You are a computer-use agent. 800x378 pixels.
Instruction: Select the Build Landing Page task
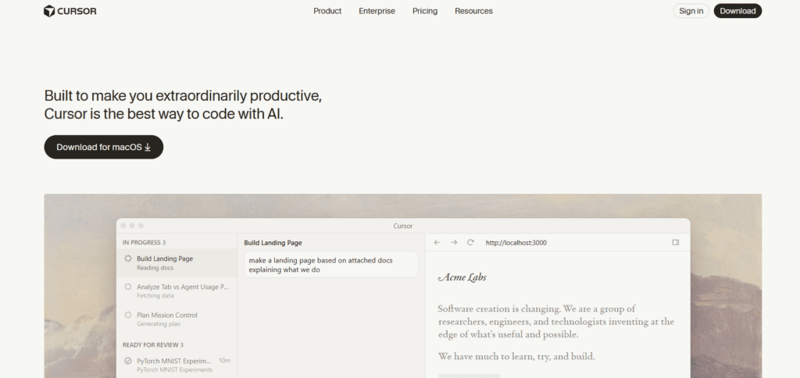click(x=177, y=262)
